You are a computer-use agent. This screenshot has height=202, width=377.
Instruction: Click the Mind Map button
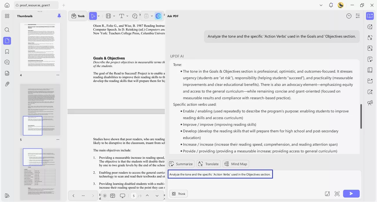[236, 164]
